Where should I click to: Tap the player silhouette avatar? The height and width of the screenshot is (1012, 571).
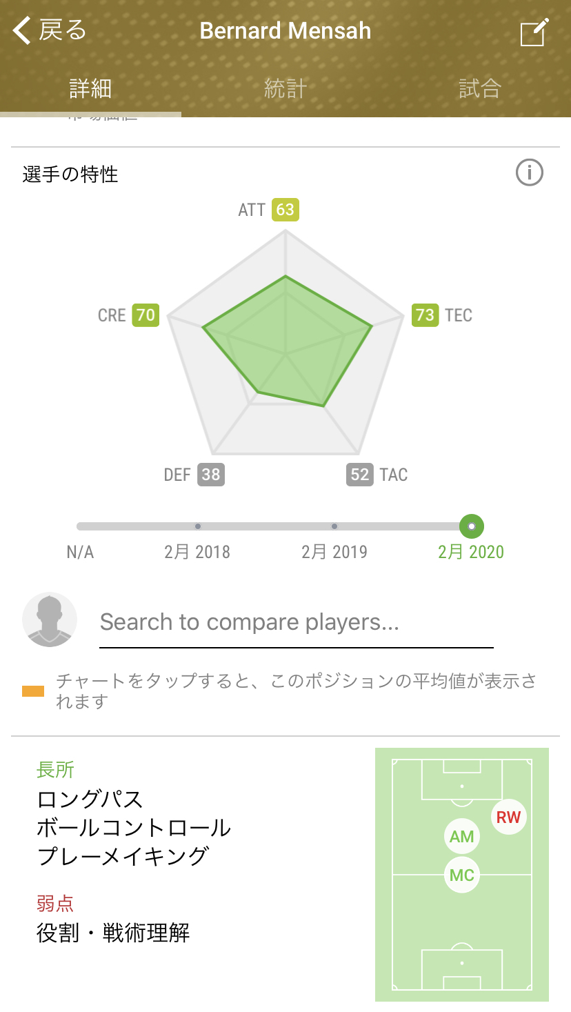pos(50,619)
